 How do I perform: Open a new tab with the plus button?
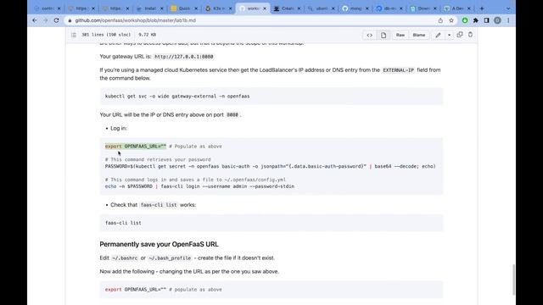(x=482, y=8)
